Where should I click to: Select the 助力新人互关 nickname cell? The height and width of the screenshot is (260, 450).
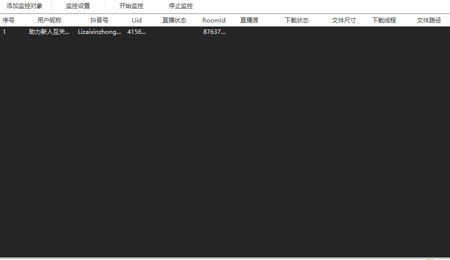click(49, 32)
